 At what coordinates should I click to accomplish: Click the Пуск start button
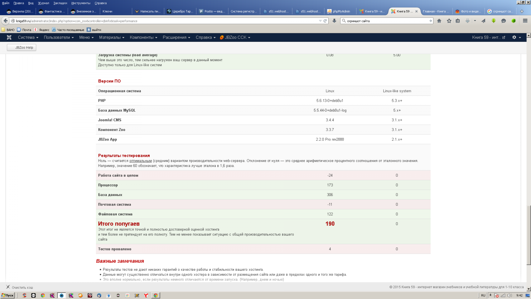point(7,295)
